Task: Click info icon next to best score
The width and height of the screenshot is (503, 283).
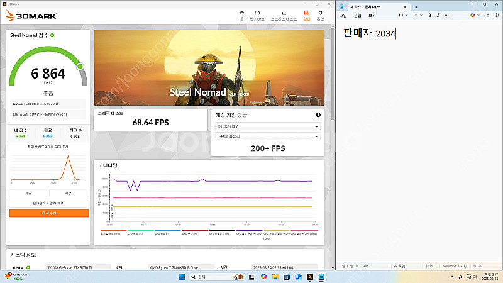Action: tap(80, 130)
